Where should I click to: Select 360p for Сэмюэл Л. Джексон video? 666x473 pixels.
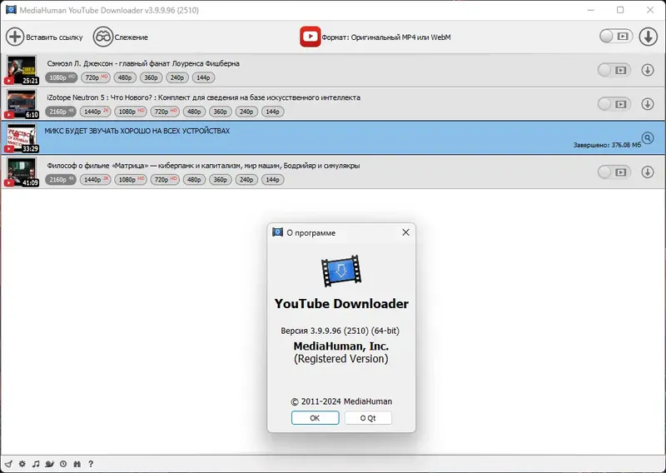click(152, 77)
